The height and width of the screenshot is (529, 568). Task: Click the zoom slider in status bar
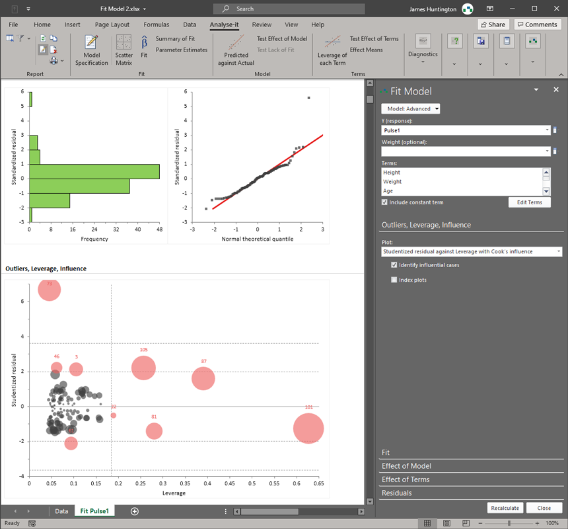pos(509,523)
